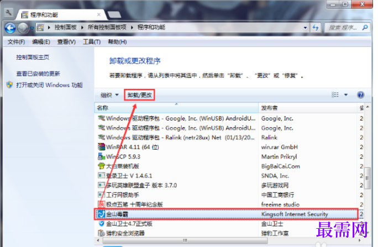Image resolution: width=378 pixels, height=247 pixels.
Task: Click the wrench icon at window top-left
Action: 9,13
